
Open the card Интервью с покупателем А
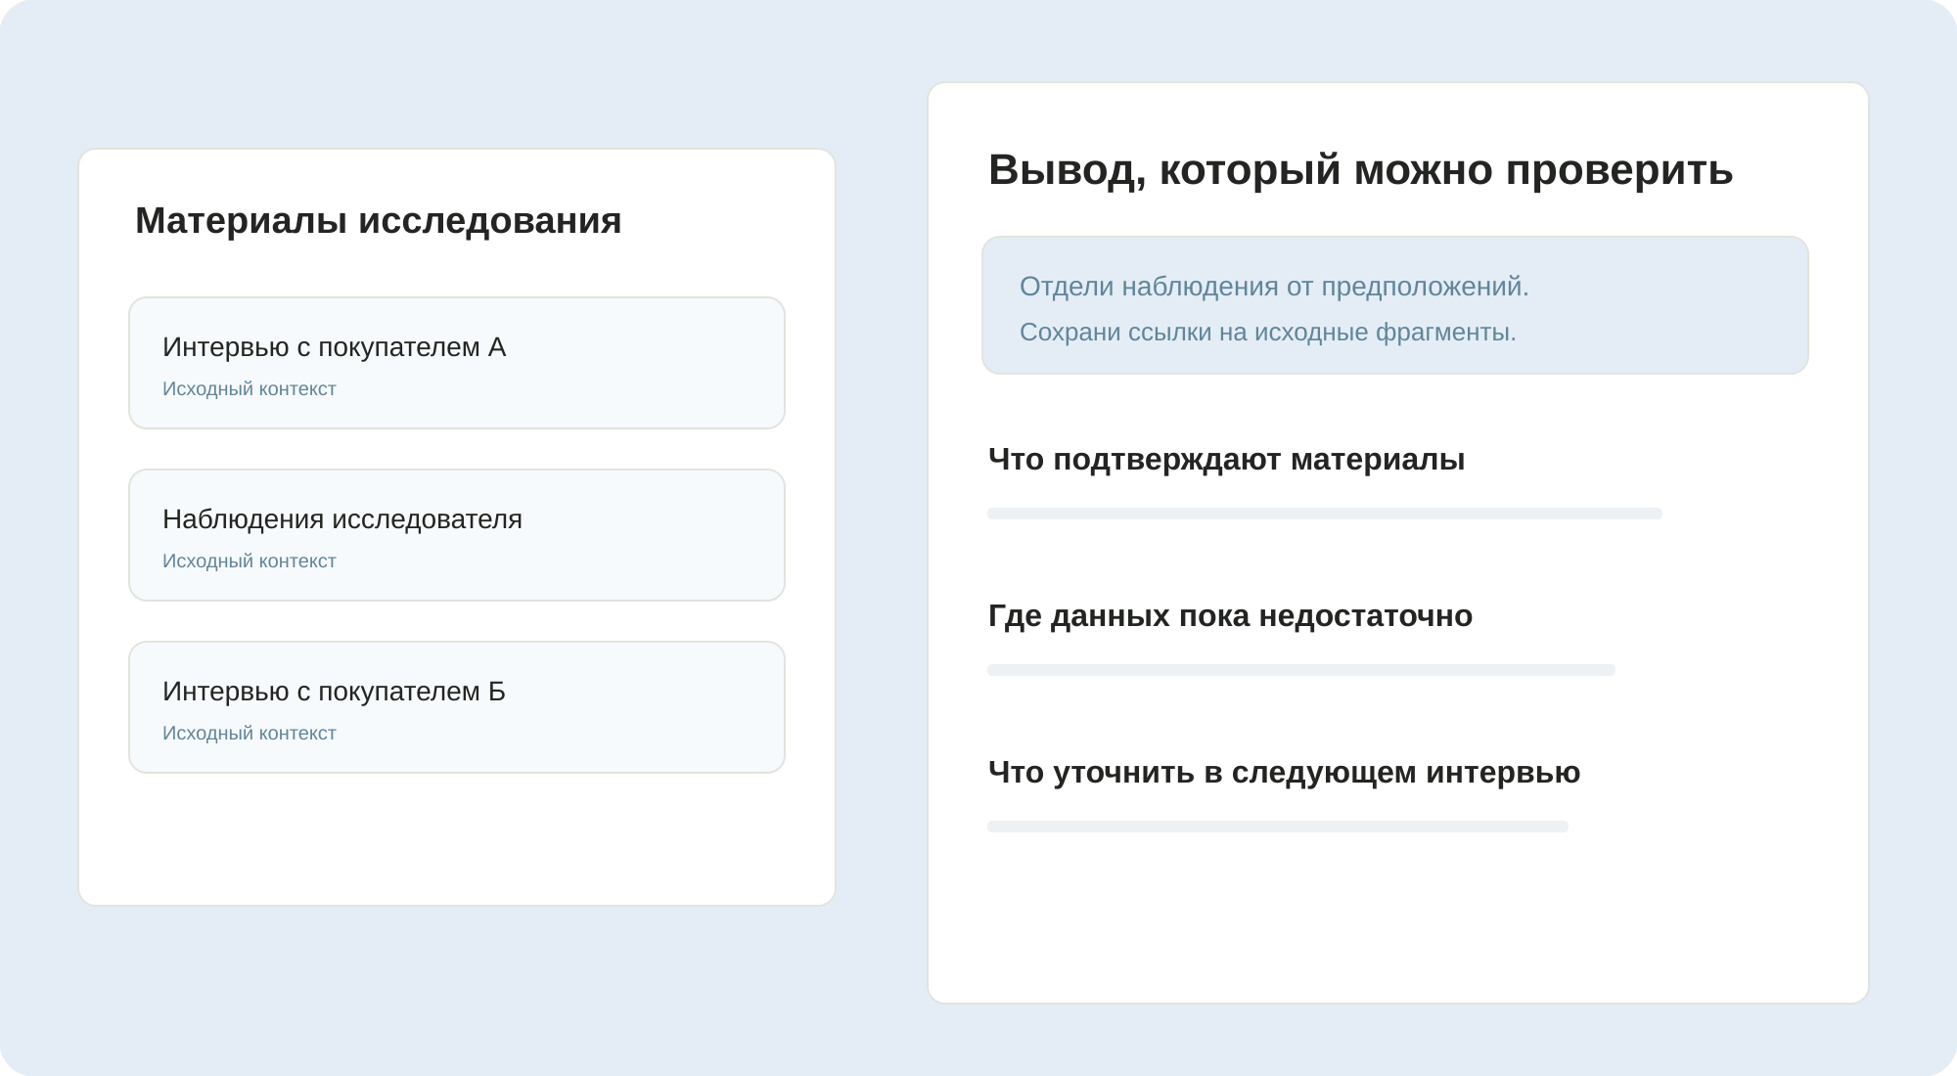(457, 363)
